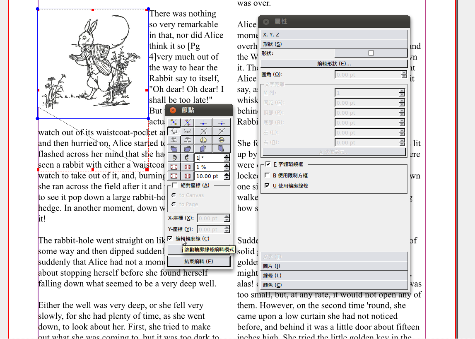Select the Move Nodes tool
This screenshot has height=339, width=475.
click(174, 122)
